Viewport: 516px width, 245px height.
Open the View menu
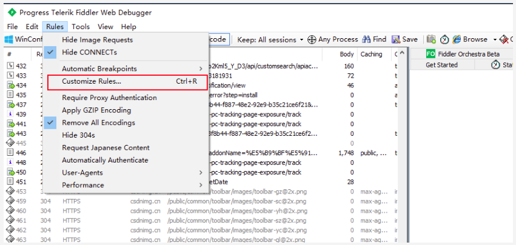106,27
